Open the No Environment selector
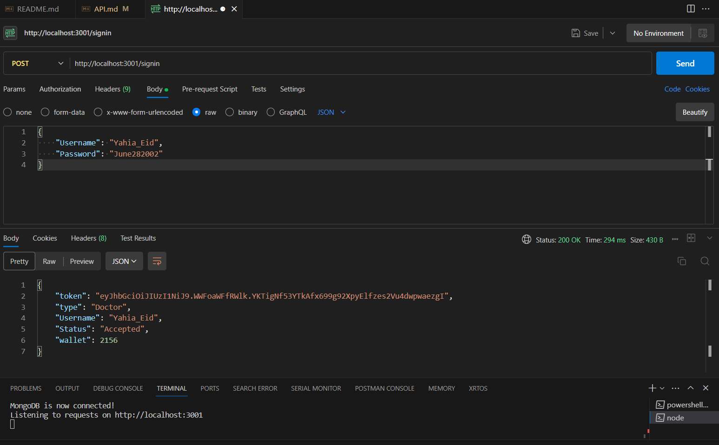The height and width of the screenshot is (445, 719). tap(658, 33)
